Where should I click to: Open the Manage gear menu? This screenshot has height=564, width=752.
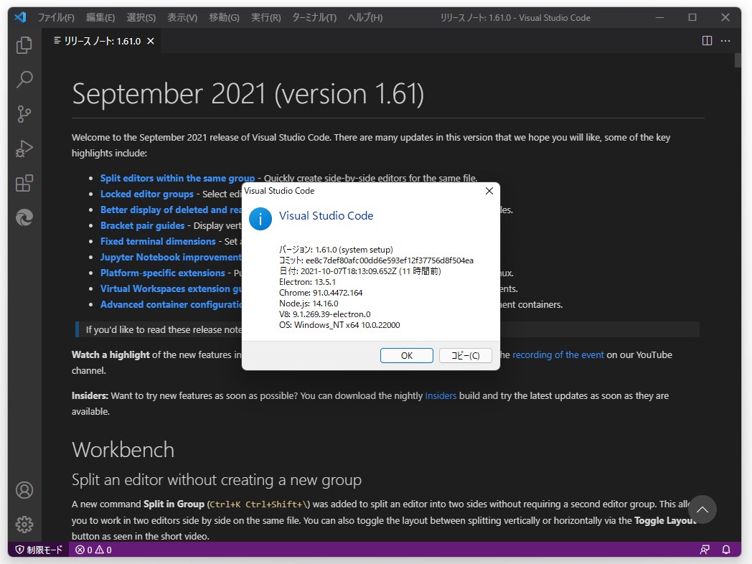[x=24, y=525]
